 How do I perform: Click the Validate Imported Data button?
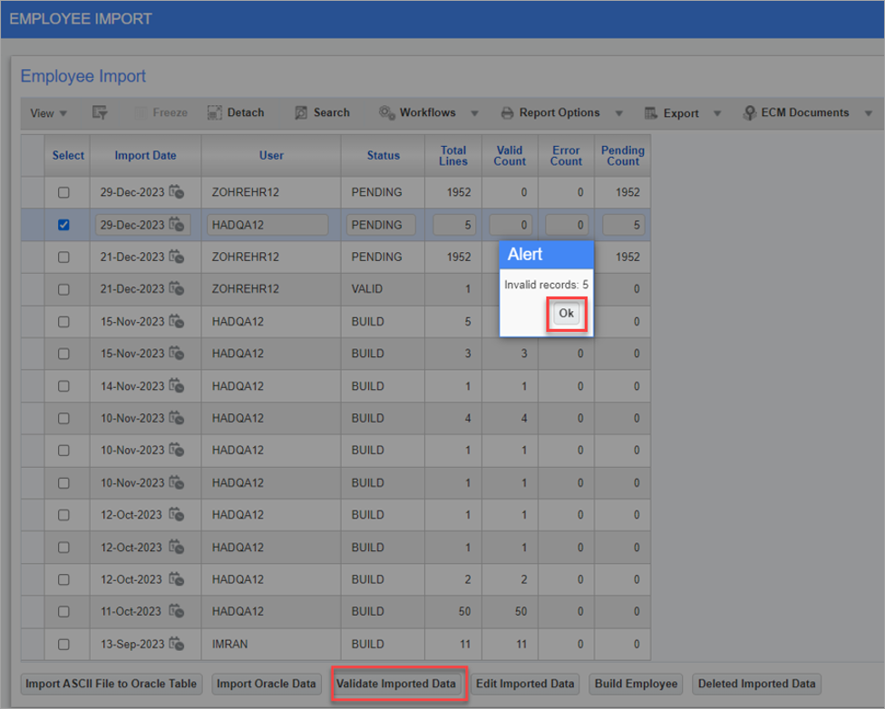[x=396, y=684]
